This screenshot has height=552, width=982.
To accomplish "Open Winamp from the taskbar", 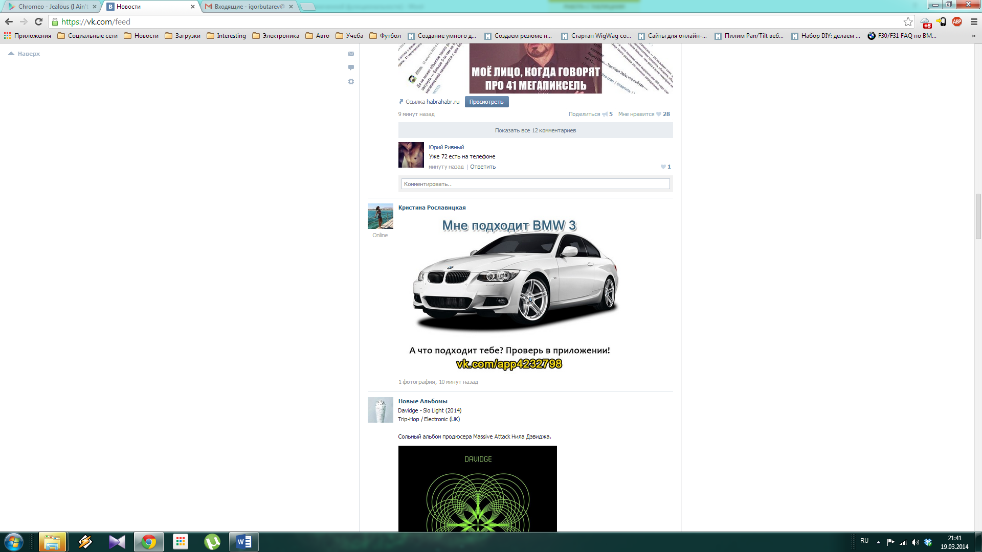I will tap(85, 542).
